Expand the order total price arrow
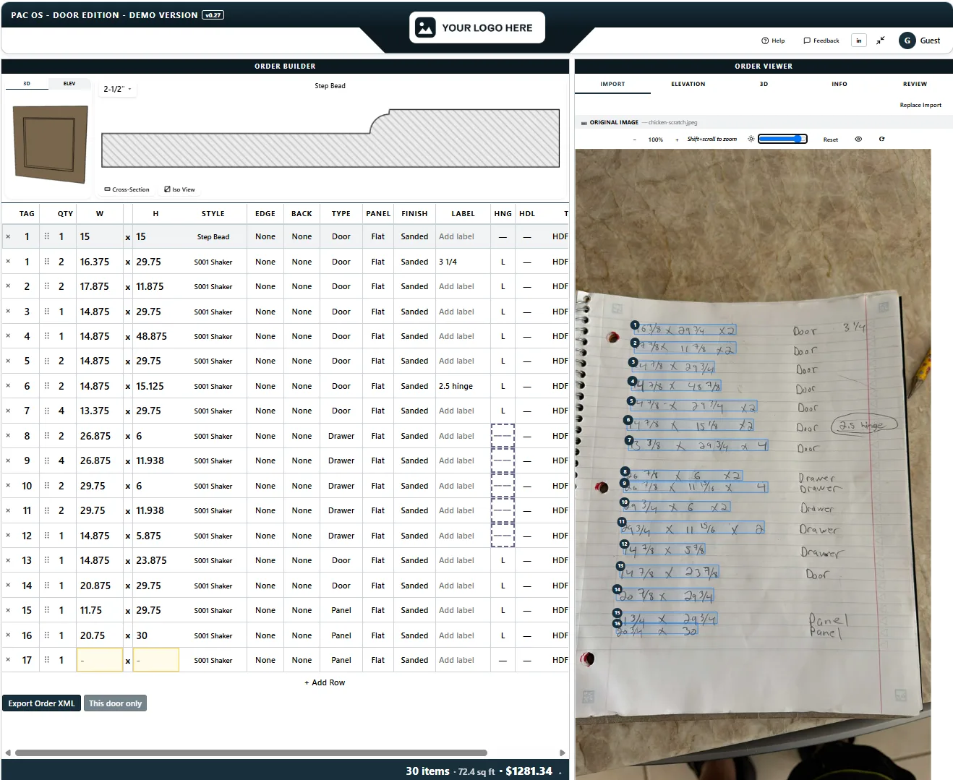 pos(560,772)
